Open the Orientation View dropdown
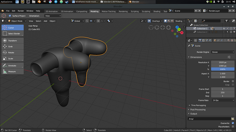This screenshot has height=132, width=236. point(53,16)
